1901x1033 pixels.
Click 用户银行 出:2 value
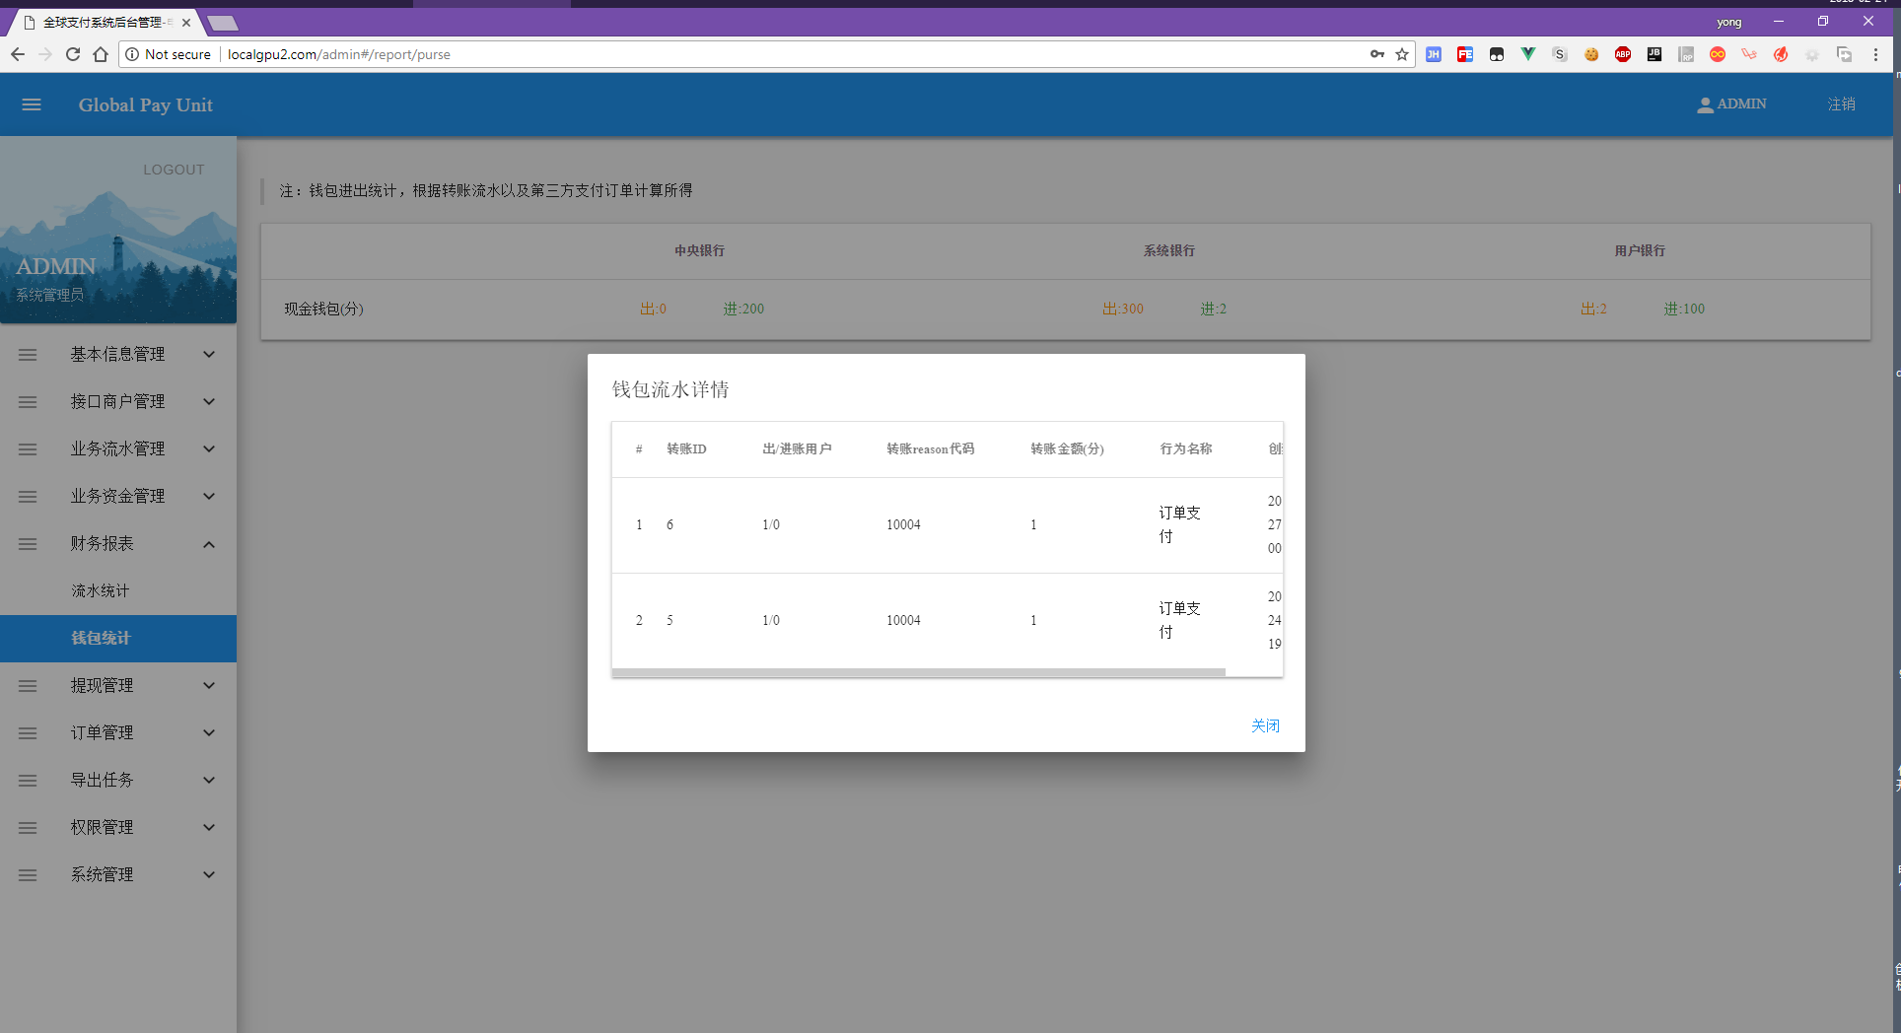(1593, 309)
